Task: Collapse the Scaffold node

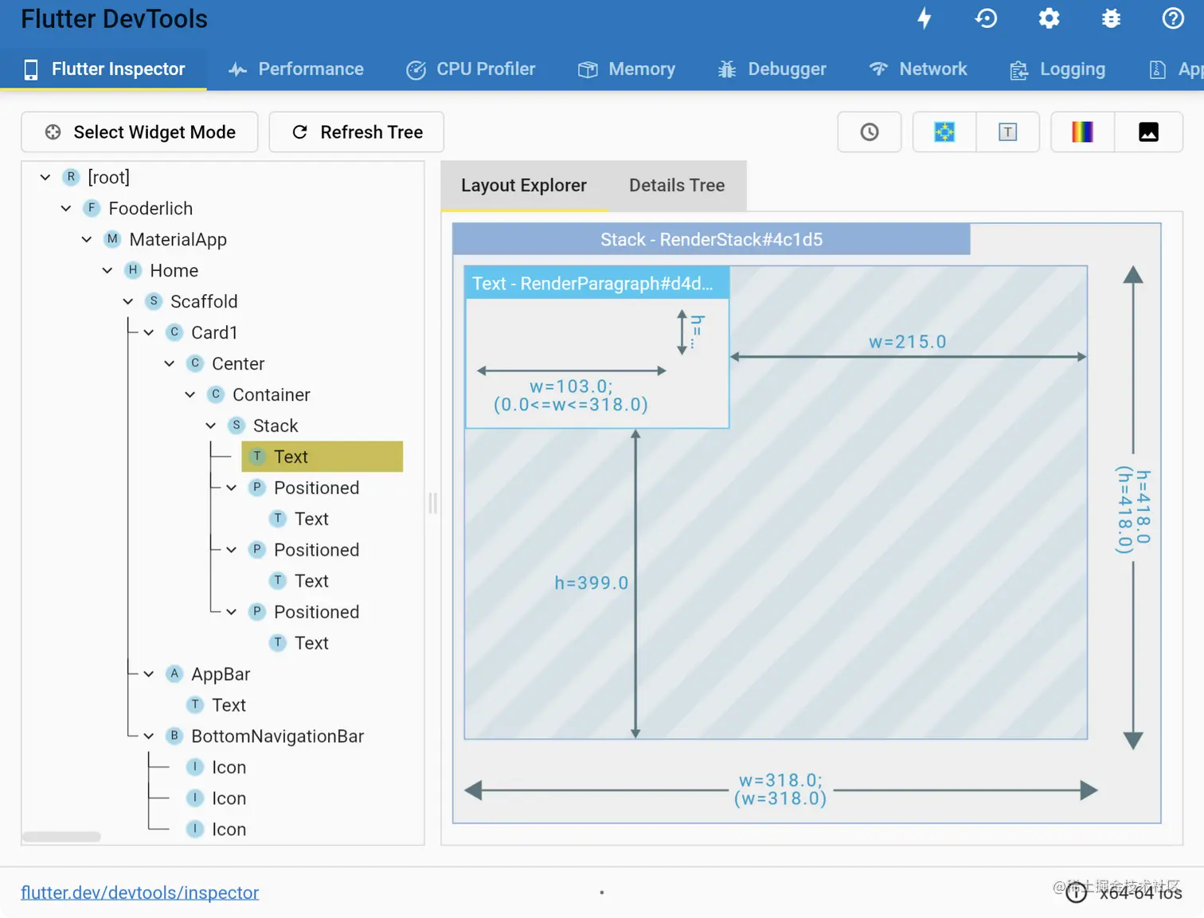Action: pos(128,302)
